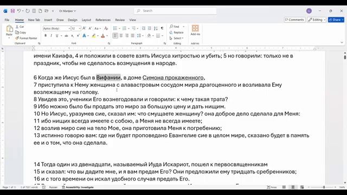Toggle subscript formatting
This screenshot has width=347, height=195.
(72, 36)
